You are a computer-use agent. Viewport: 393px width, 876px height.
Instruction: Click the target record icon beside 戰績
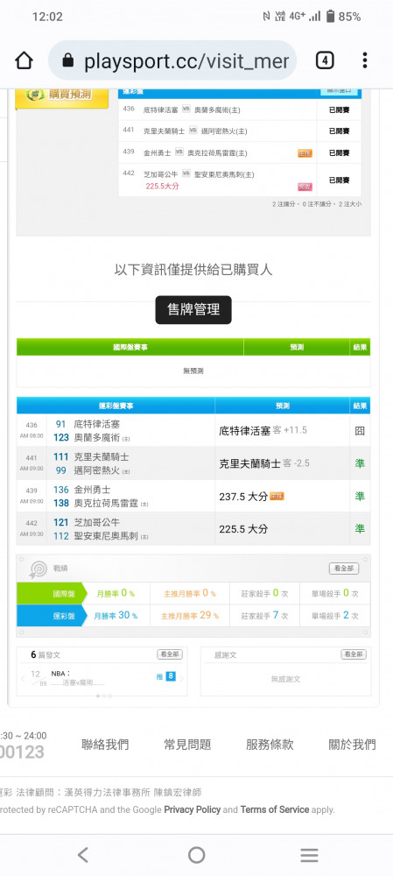[x=39, y=569]
